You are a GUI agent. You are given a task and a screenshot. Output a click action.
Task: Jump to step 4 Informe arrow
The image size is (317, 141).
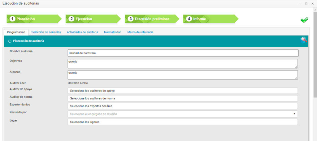(211, 19)
